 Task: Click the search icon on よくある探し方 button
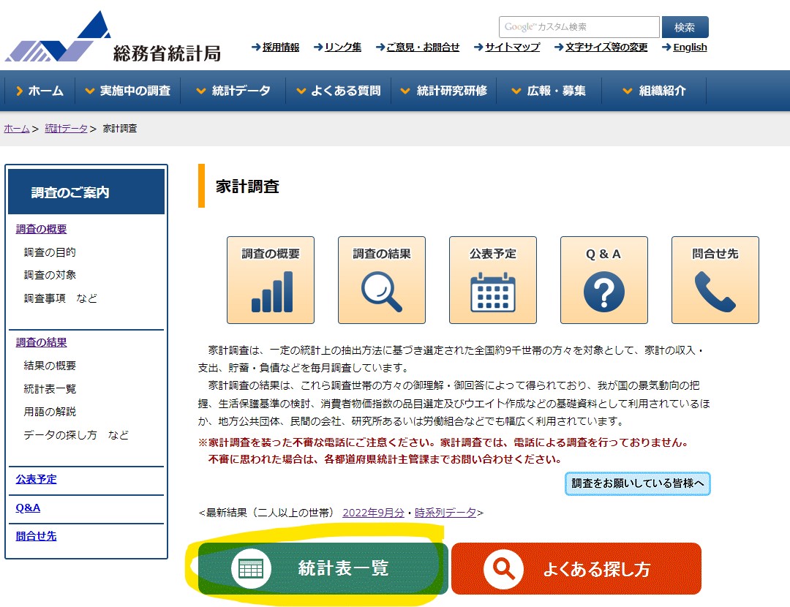click(503, 568)
